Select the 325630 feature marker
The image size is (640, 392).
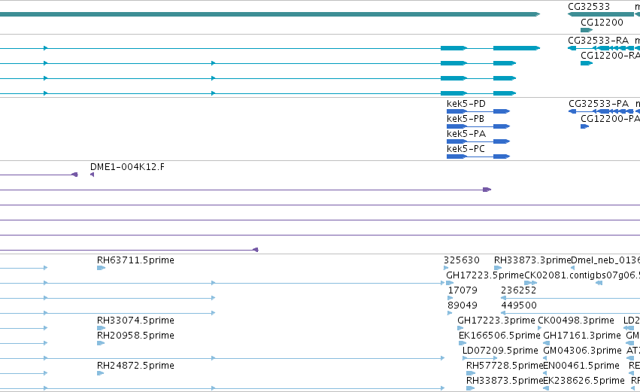[446, 268]
